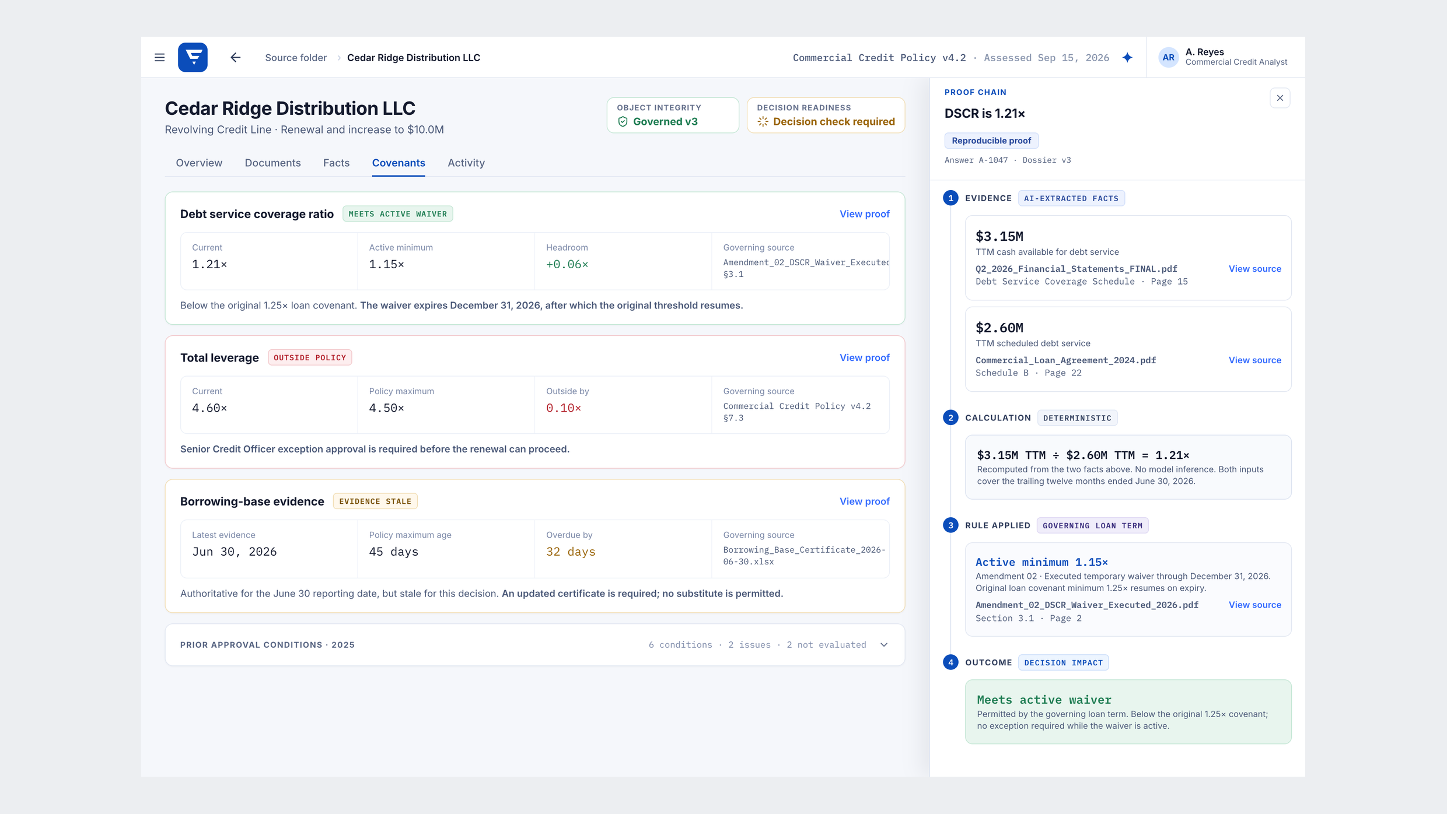Go back with the left arrow

[235, 57]
